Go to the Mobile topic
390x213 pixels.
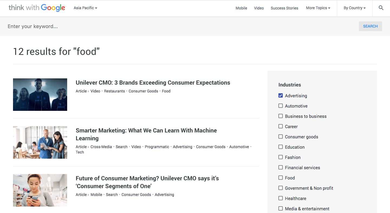(x=241, y=8)
